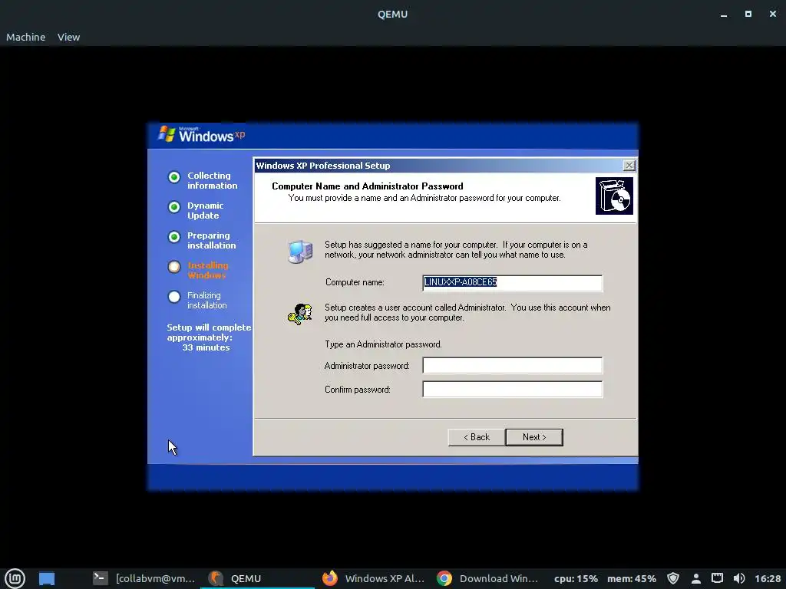The width and height of the screenshot is (786, 589).
Task: Click the administrator keys user icon
Action: (x=300, y=314)
